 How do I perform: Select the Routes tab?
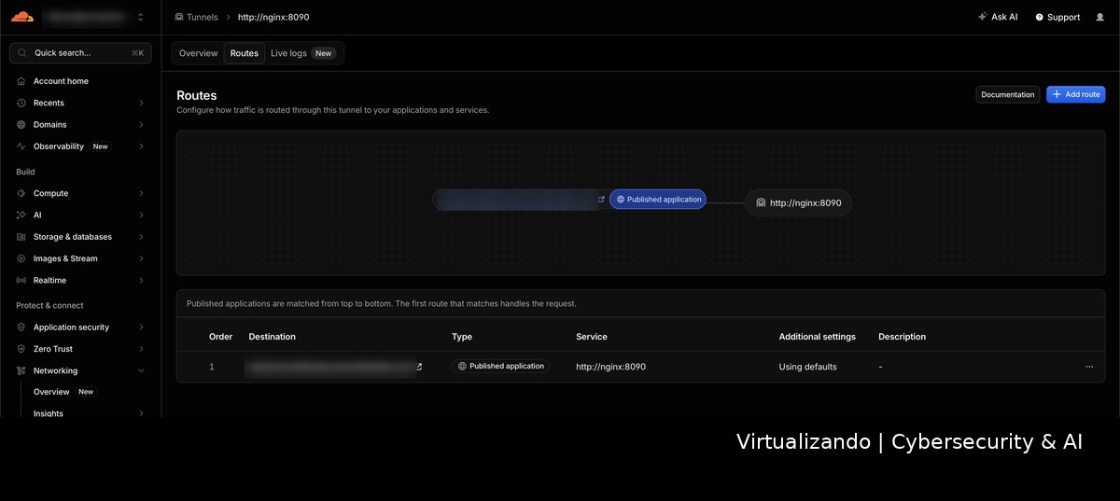pyautogui.click(x=245, y=53)
